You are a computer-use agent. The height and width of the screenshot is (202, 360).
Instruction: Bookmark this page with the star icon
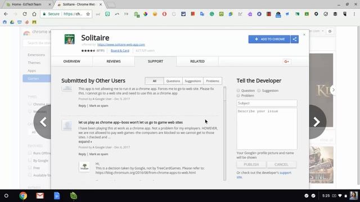[88, 14]
